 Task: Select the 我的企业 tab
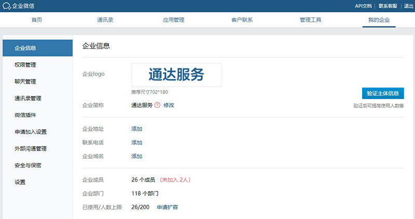tap(379, 20)
